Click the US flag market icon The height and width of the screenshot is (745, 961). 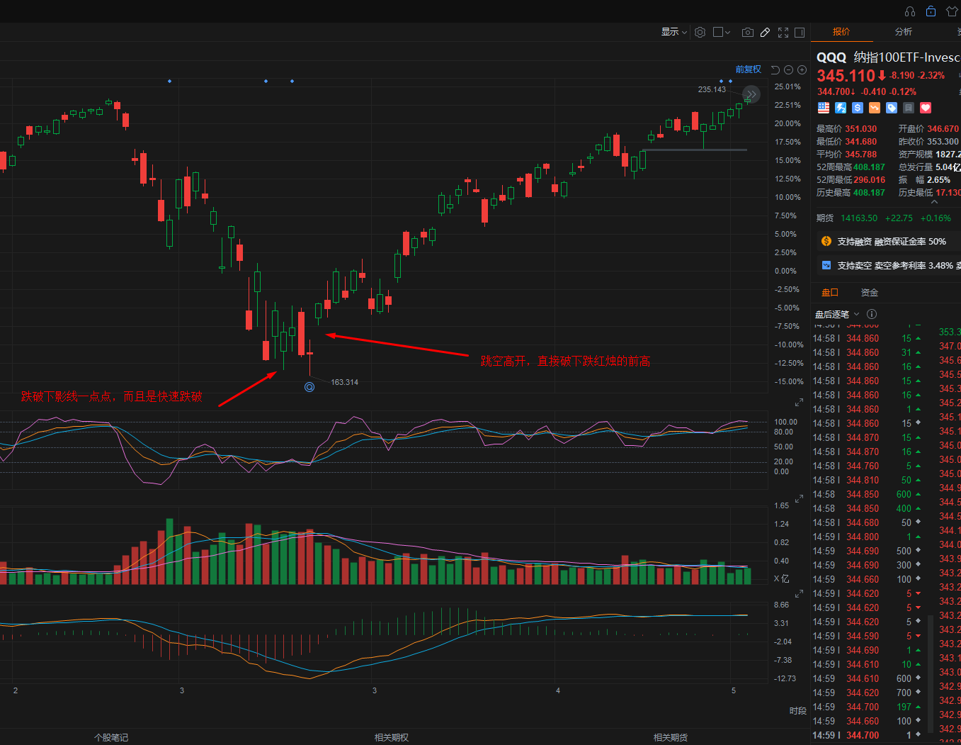pyautogui.click(x=823, y=108)
